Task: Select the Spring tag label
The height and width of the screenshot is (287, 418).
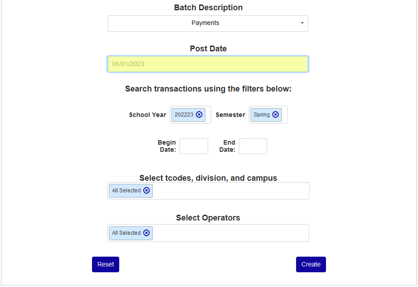Action: pos(262,115)
